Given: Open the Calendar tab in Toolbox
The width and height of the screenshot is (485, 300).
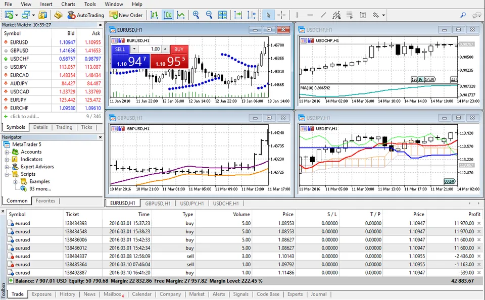Looking at the screenshot, I should [x=141, y=294].
